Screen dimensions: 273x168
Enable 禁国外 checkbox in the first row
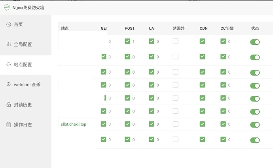(x=175, y=41)
